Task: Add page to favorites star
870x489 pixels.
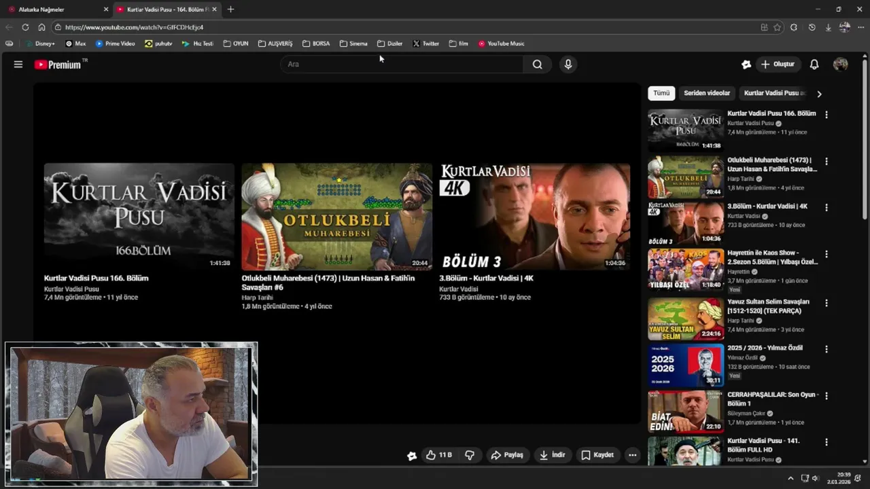Action: click(x=778, y=27)
